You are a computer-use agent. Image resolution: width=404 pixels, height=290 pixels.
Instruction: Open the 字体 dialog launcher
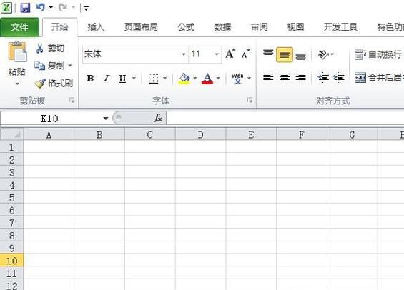coord(250,100)
